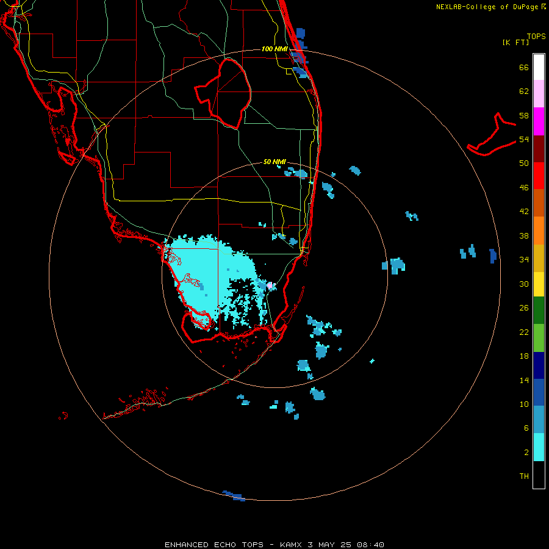549x549 pixels.
Task: Select the white 66 kft color swatch
Action: (539, 66)
